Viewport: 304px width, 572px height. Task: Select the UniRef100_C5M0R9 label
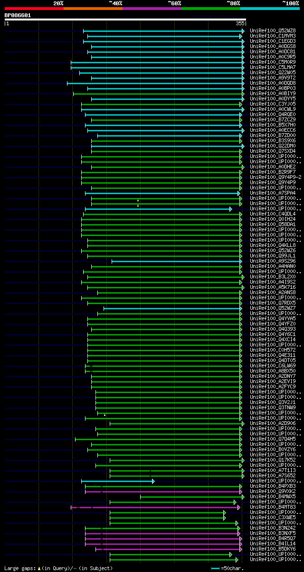coord(273,62)
